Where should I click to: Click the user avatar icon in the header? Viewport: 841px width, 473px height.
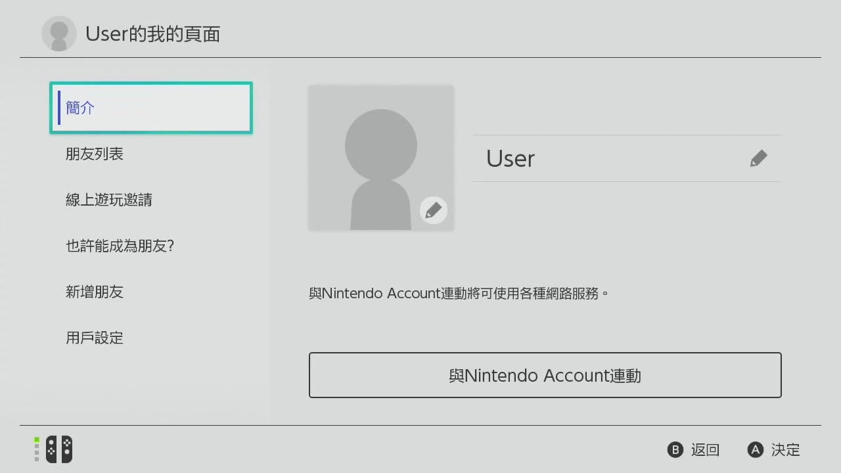tap(59, 34)
